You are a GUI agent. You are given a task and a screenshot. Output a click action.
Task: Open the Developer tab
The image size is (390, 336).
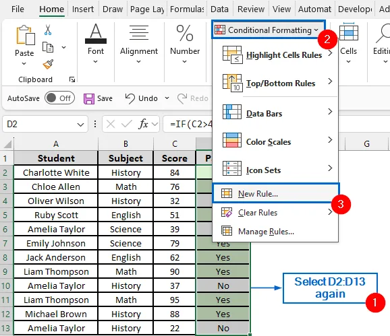pyautogui.click(x=355, y=9)
